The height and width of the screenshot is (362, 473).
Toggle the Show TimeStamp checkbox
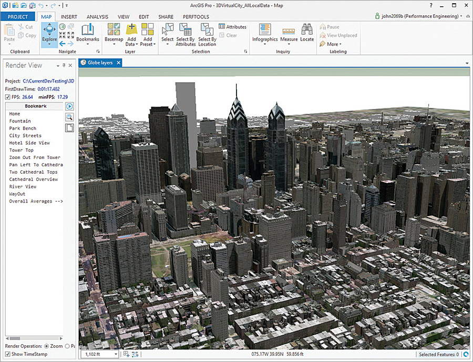pyautogui.click(x=7, y=354)
